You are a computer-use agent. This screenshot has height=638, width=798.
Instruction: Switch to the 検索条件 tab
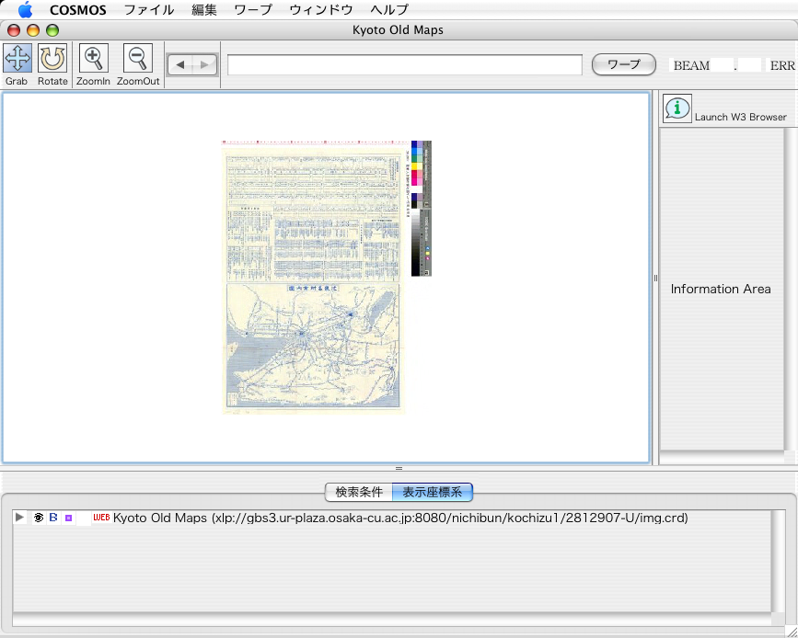[359, 492]
